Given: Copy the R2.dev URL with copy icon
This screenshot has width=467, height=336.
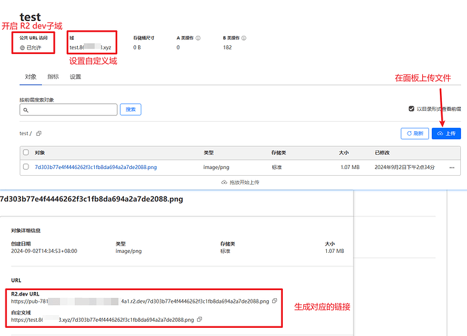Looking at the screenshot, I should (x=275, y=301).
